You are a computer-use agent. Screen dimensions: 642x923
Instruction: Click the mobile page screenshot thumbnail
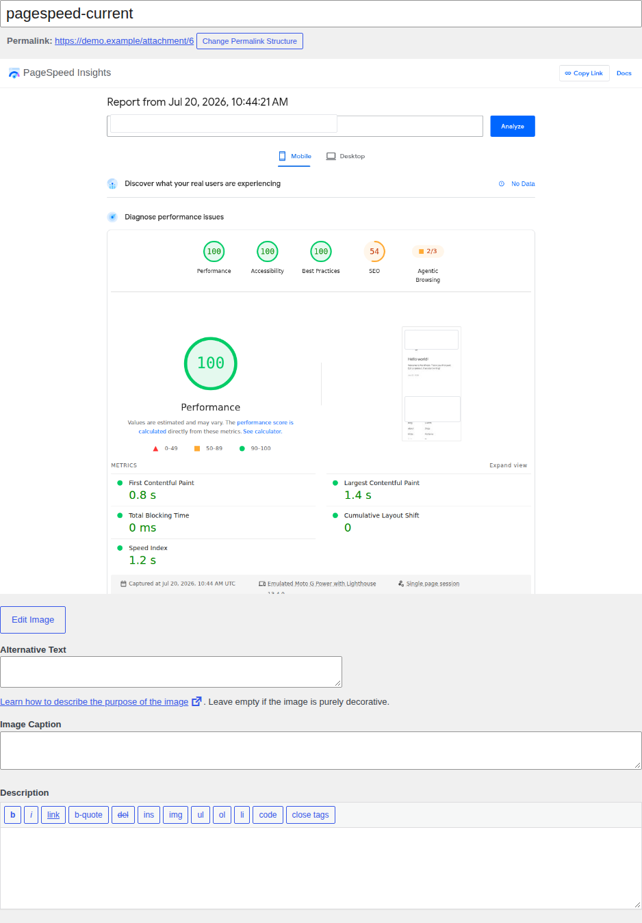point(431,384)
